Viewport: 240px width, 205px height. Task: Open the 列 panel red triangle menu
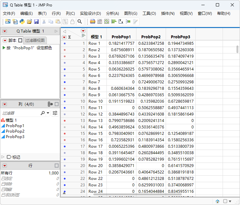(5, 104)
